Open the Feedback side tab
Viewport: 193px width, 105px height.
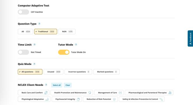(190, 39)
